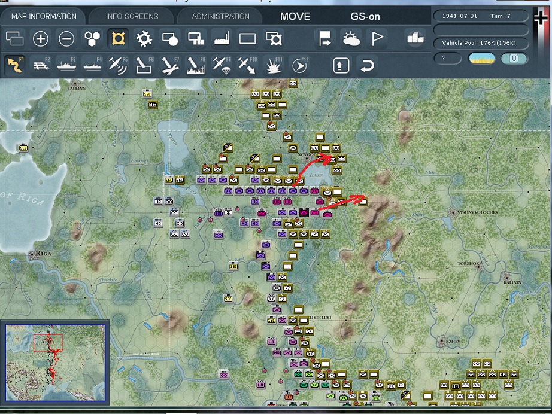Open the Administration tab

[x=220, y=16]
